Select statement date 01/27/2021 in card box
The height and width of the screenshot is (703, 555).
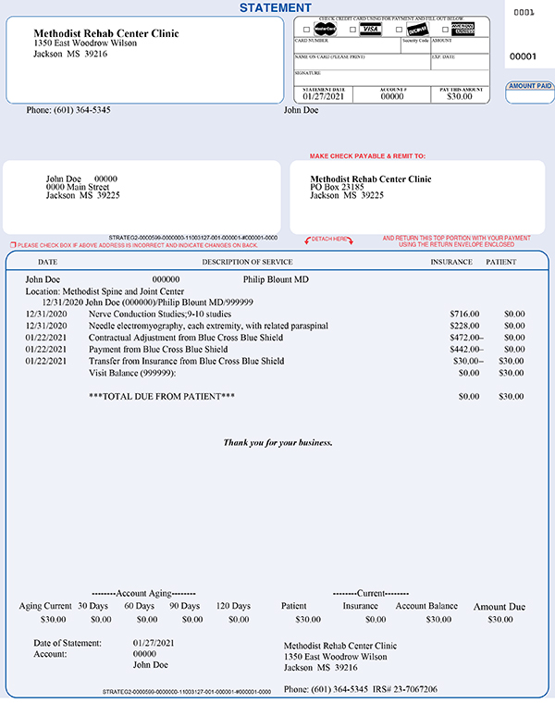pyautogui.click(x=323, y=96)
